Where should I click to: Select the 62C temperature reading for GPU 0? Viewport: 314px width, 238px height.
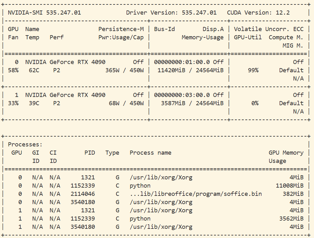click(34, 70)
